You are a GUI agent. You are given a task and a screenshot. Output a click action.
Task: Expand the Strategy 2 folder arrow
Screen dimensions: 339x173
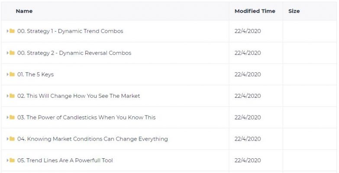point(7,53)
